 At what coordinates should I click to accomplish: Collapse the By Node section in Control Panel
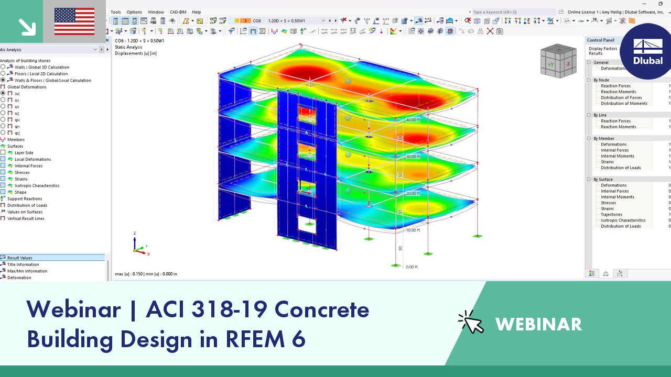(589, 80)
